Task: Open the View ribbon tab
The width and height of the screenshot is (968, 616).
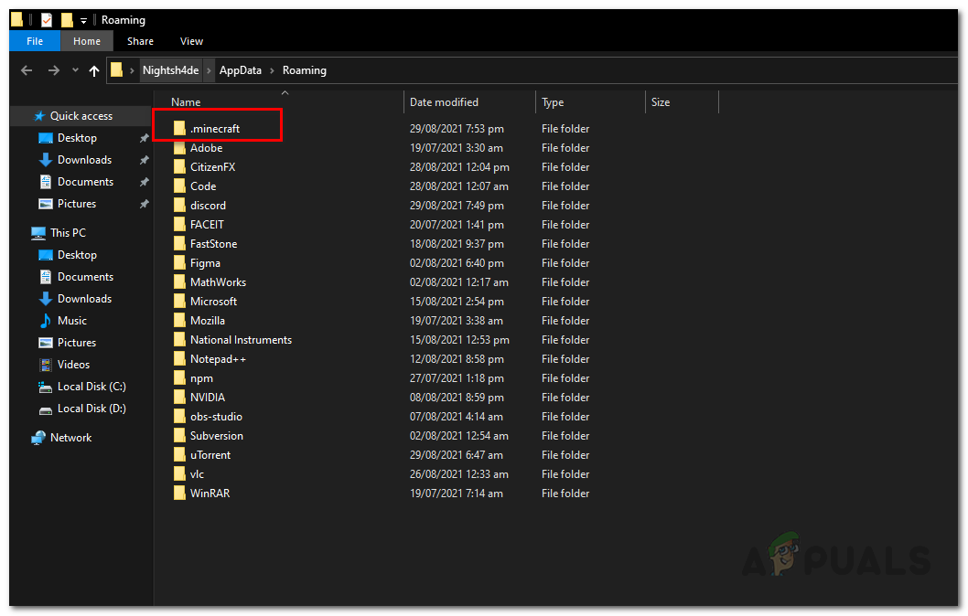Action: click(191, 41)
